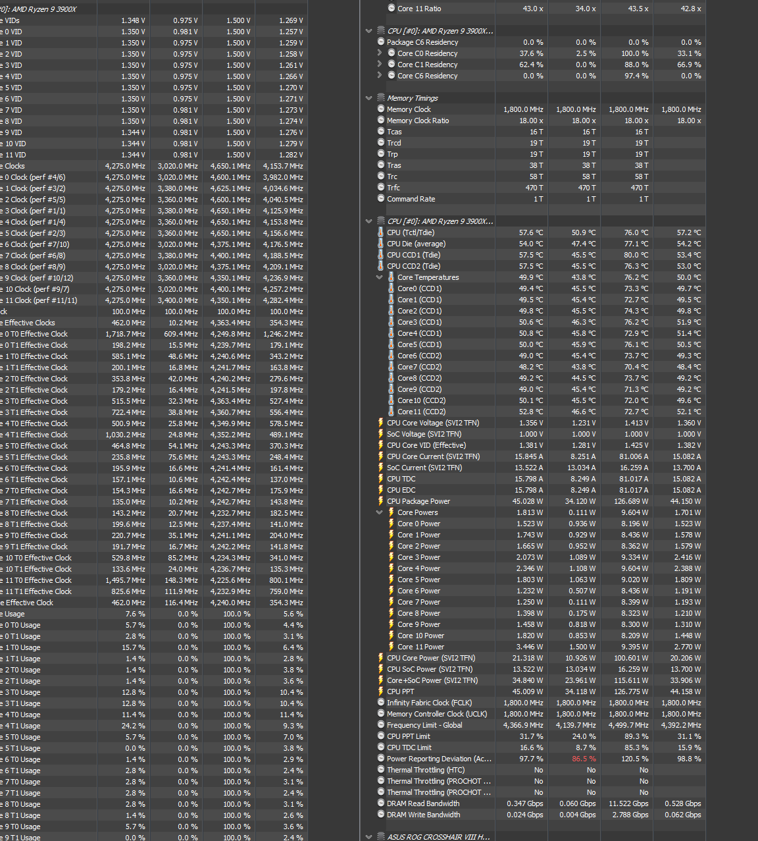This screenshot has height=841, width=758.
Task: Click the CPU Package Power lightning icon
Action: [x=381, y=501]
